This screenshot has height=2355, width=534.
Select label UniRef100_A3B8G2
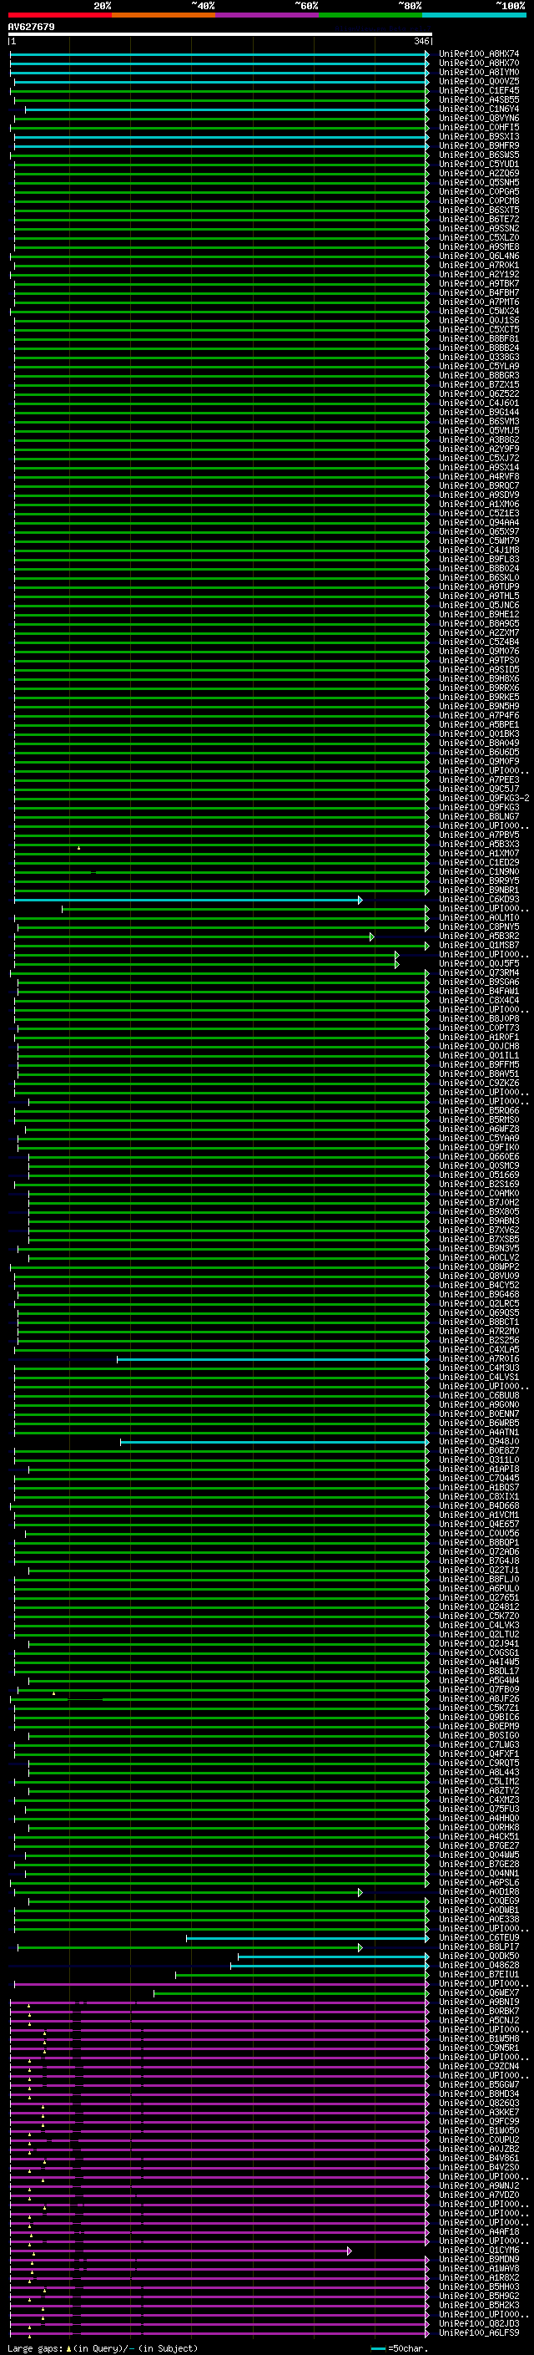(479, 439)
